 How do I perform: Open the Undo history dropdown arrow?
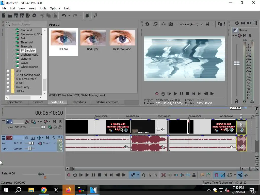click(69, 15)
